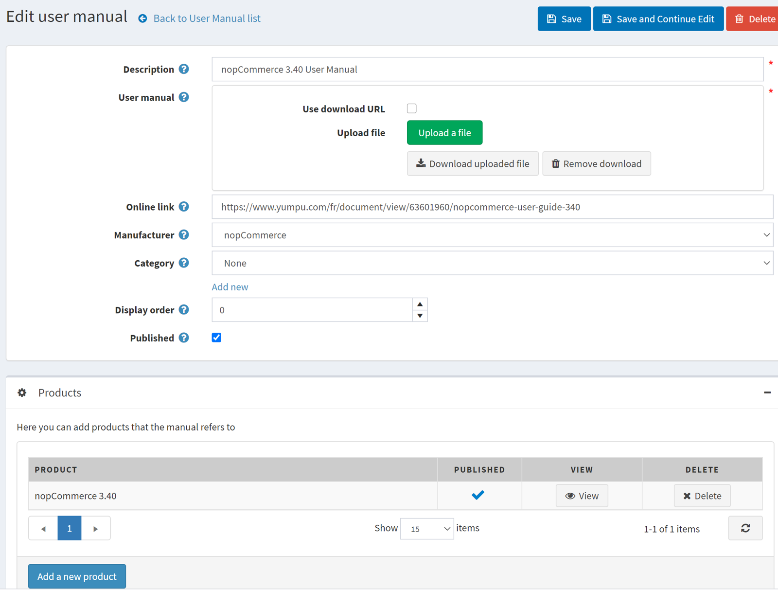Click the User manual help icon
The image size is (778, 590).
coord(184,97)
